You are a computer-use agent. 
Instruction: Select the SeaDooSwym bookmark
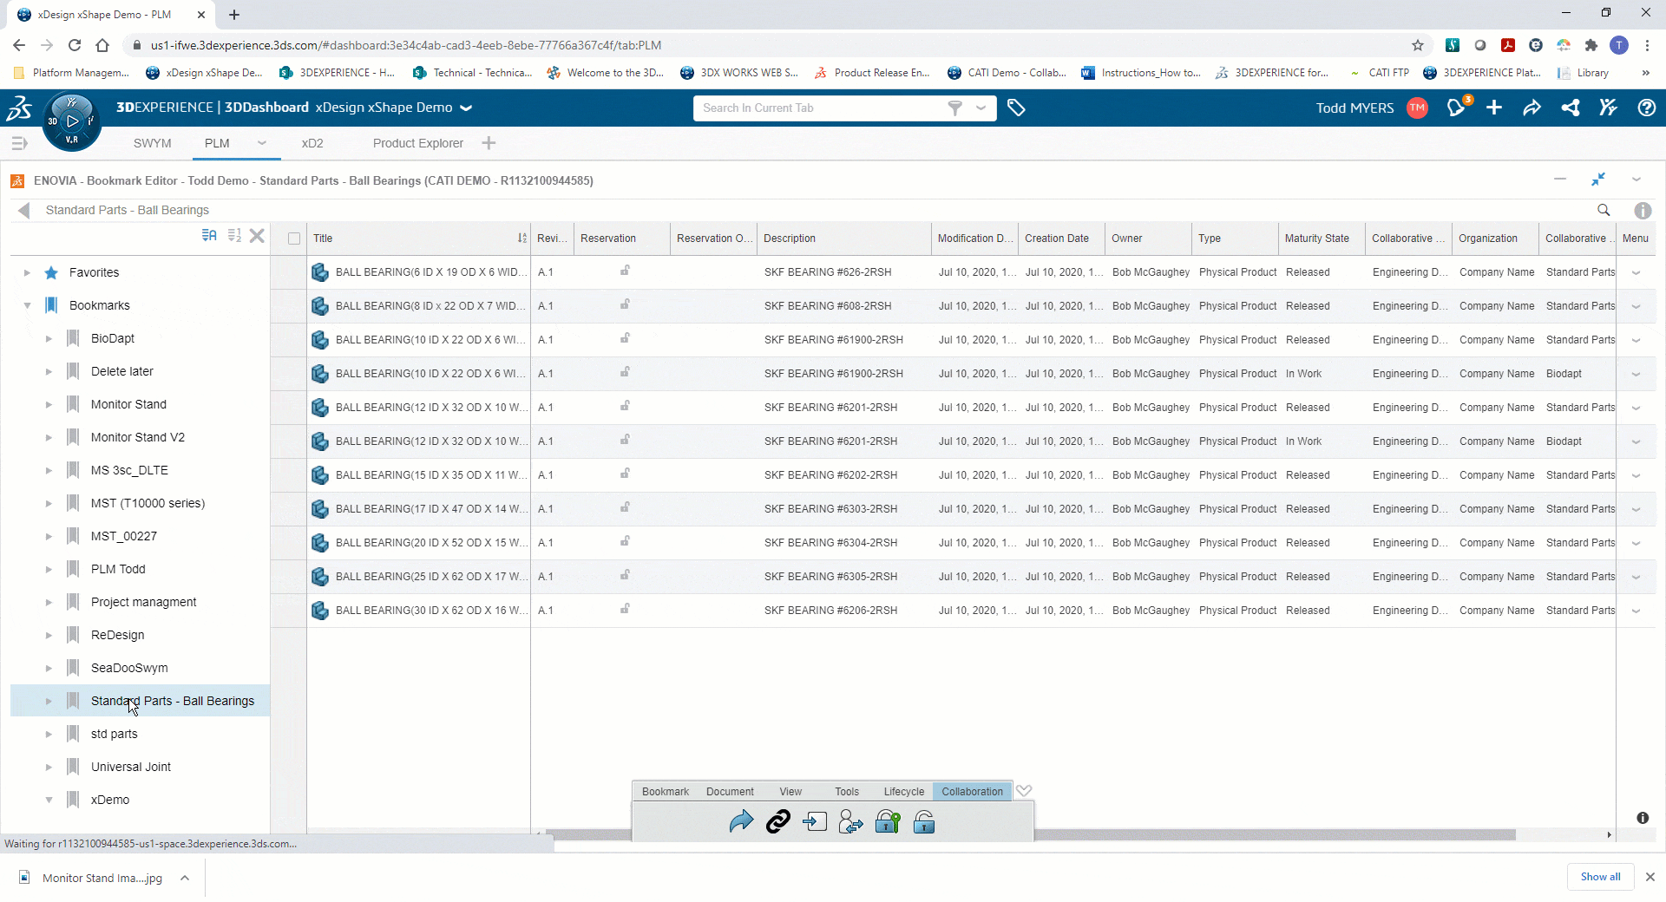[x=129, y=668]
